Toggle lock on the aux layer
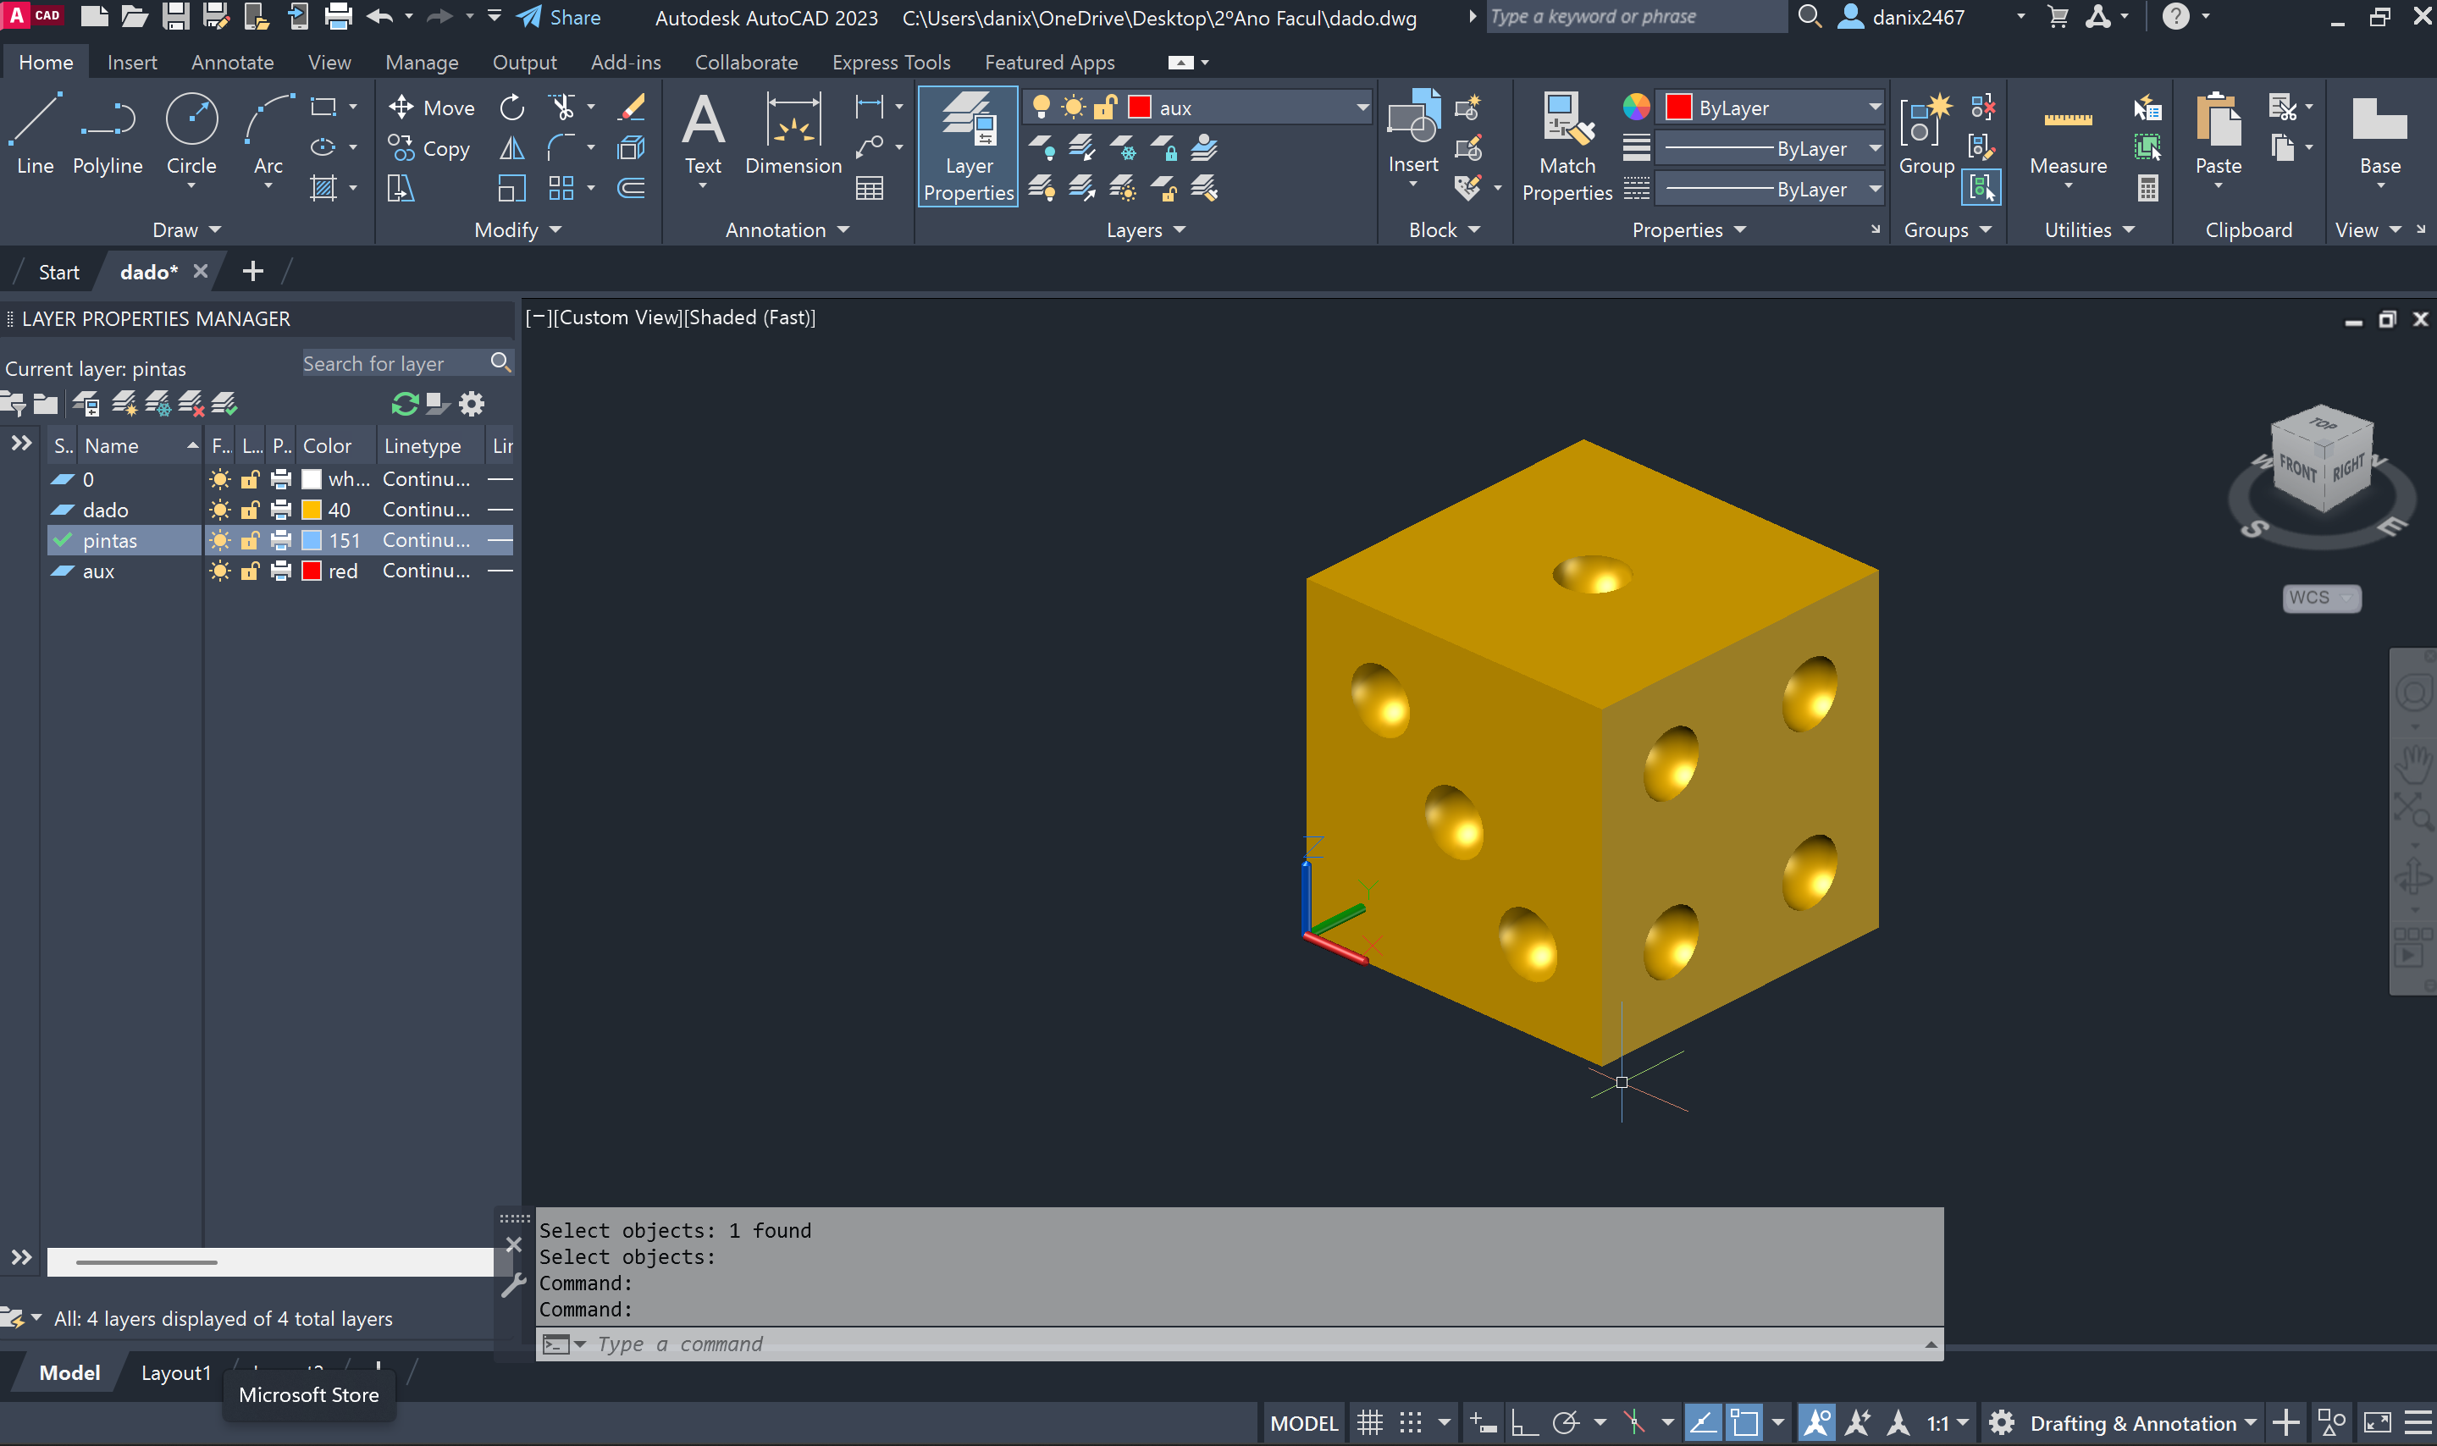The height and width of the screenshot is (1446, 2437). coord(251,571)
